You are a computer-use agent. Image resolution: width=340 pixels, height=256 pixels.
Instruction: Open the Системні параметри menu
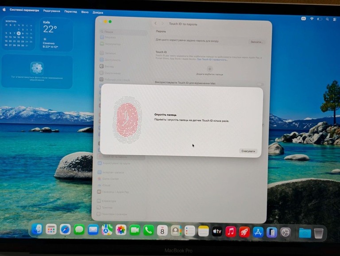24,10
